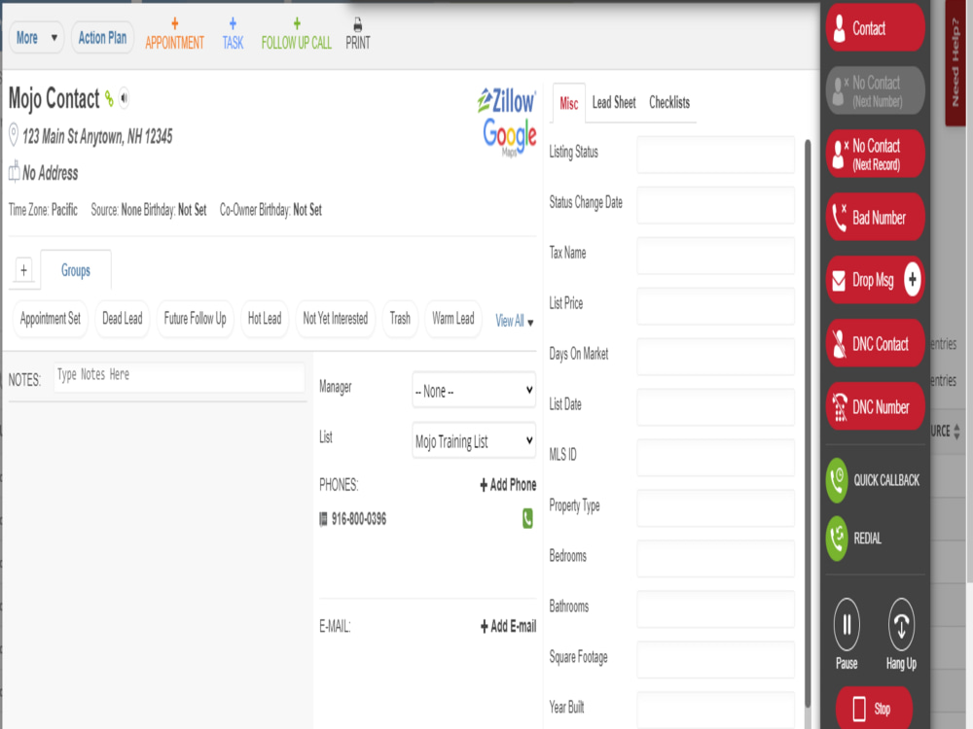
Task: Click the MLS ID field
Action: [715, 457]
